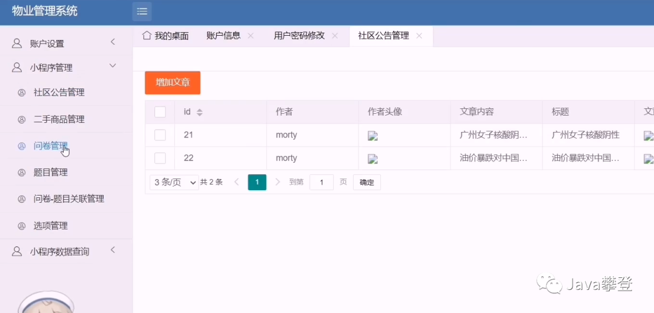This screenshot has height=313, width=654.
Task: Close the 账户信息 tab
Action: (x=251, y=36)
